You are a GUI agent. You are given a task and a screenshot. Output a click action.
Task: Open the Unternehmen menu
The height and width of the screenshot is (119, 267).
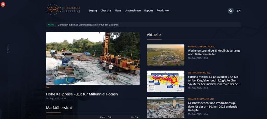[x=133, y=11]
